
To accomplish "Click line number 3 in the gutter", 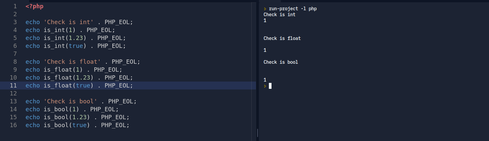I will click(x=15, y=22).
